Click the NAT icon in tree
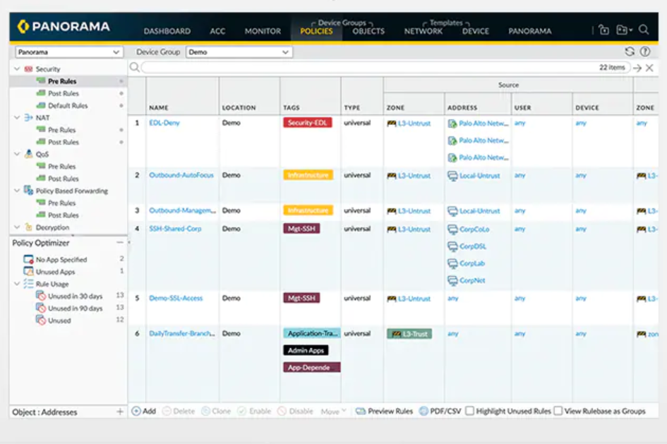The width and height of the screenshot is (667, 444). pos(28,117)
